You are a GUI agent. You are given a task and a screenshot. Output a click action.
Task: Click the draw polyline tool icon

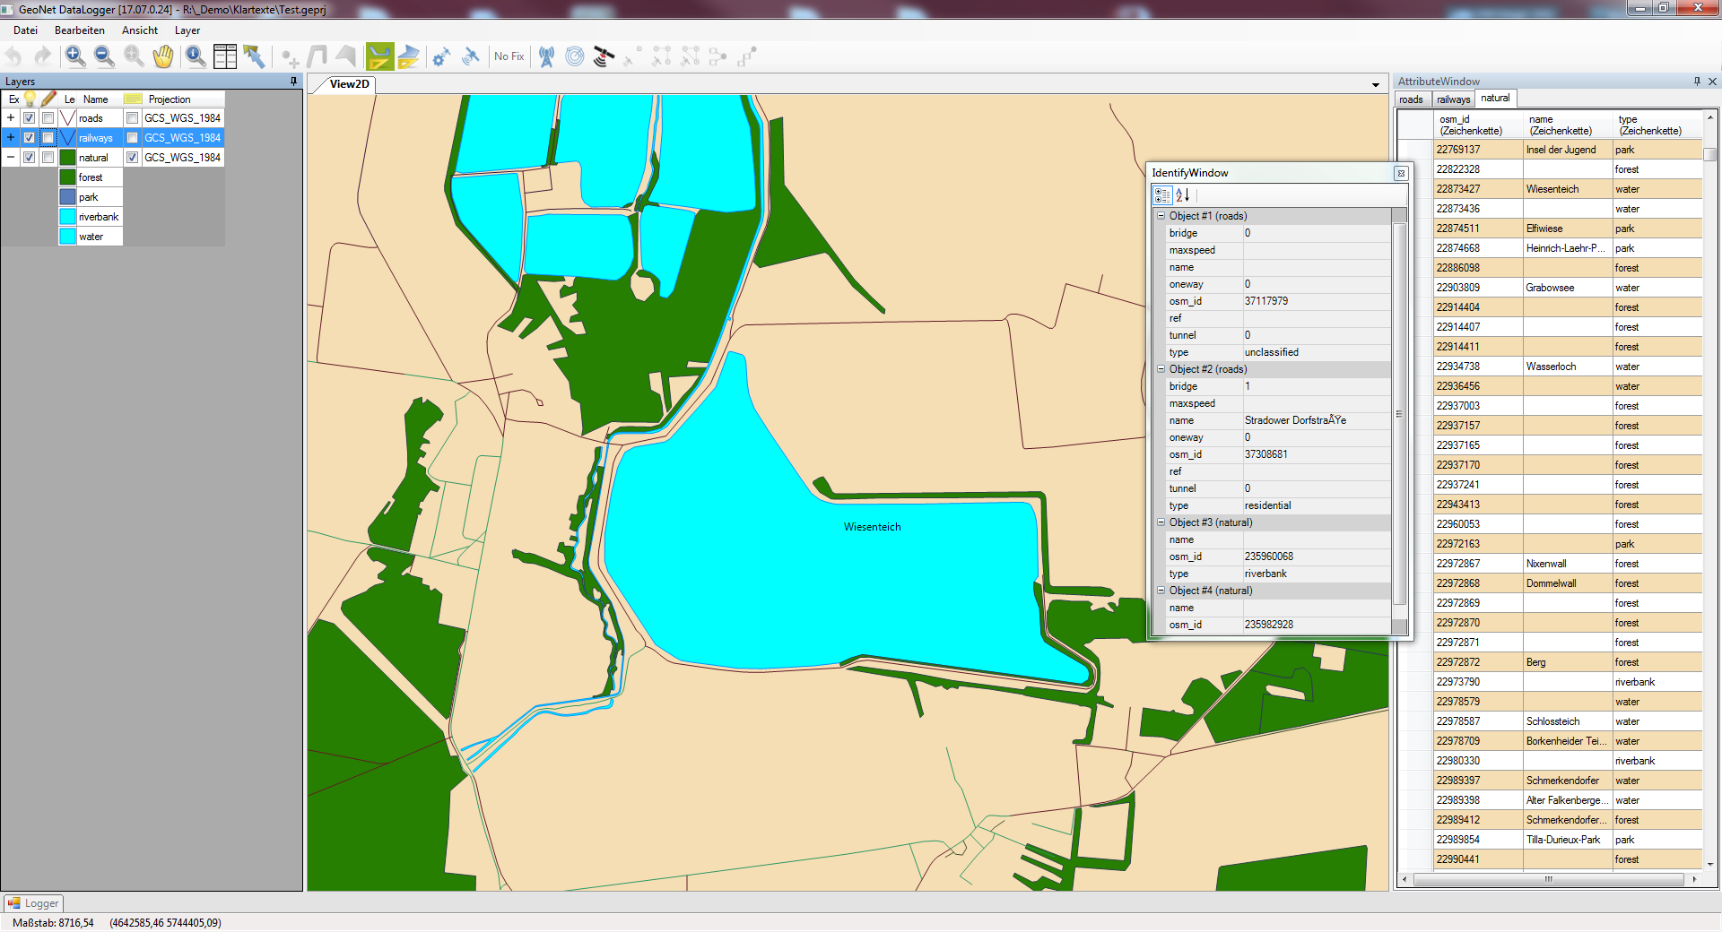(317, 56)
